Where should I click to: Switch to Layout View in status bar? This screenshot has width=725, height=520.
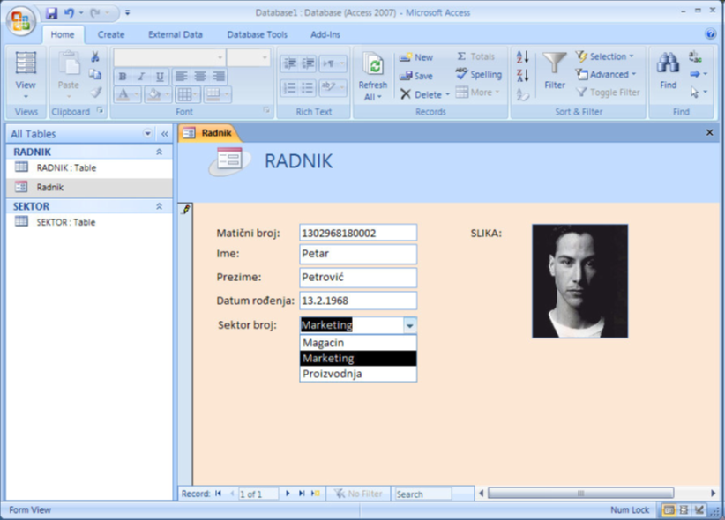[x=684, y=509]
